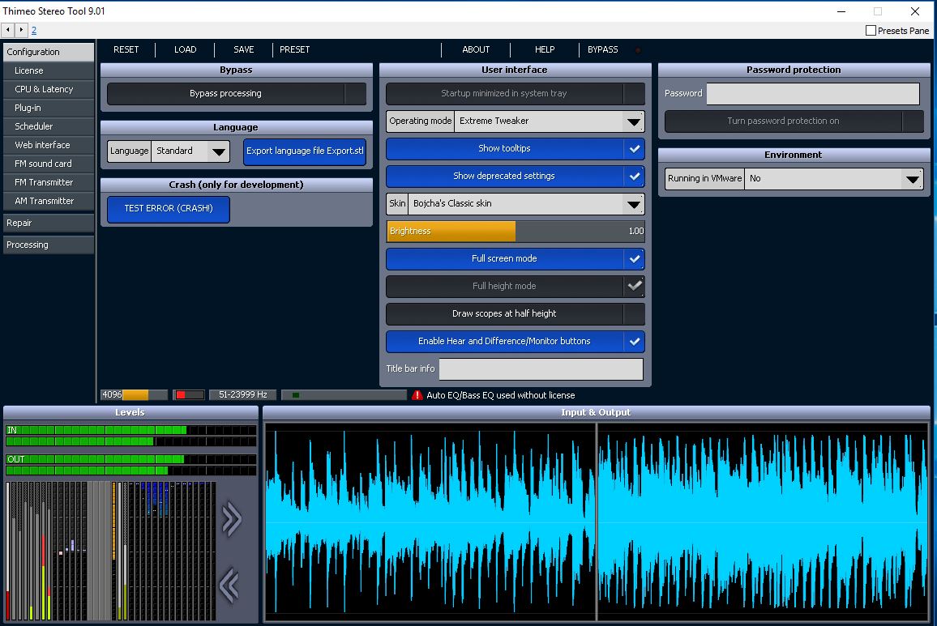Viewport: 937px width, 626px height.
Task: Click 'Auto EQ/Bass EQ used without license' message
Action: pos(501,395)
